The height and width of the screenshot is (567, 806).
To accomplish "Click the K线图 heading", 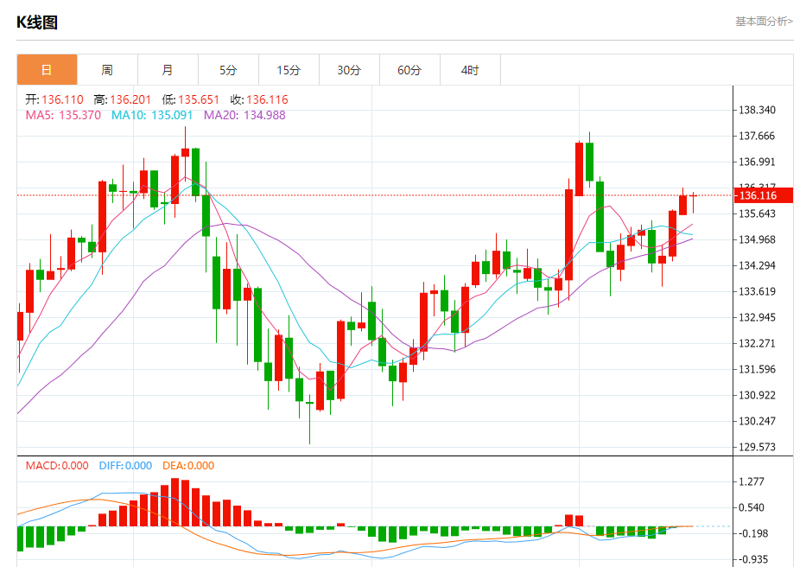I will (37, 22).
